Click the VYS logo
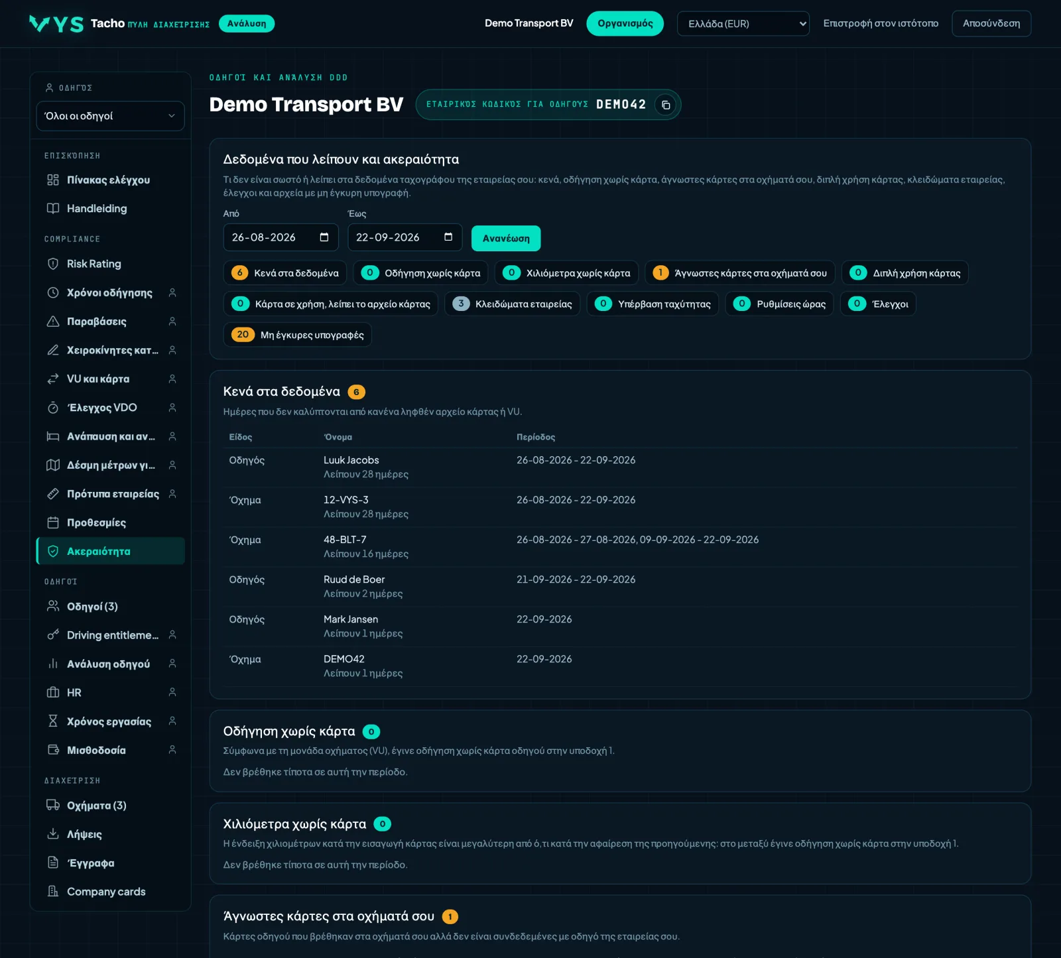Viewport: 1061px width, 958px height. 56,24
